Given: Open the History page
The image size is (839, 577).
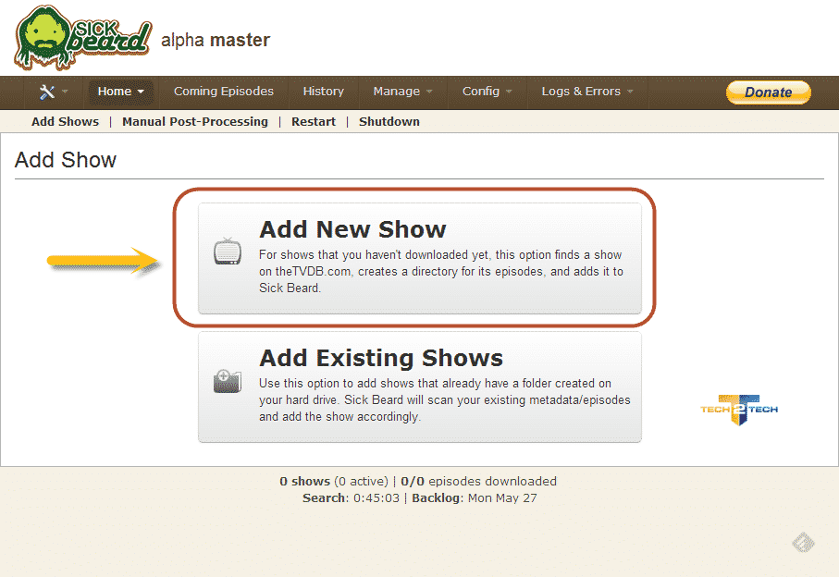Looking at the screenshot, I should (323, 92).
